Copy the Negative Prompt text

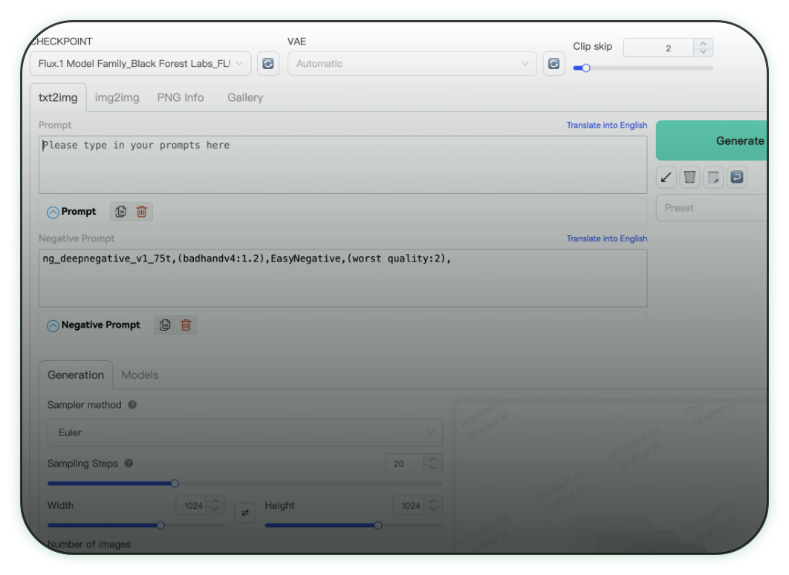tap(165, 325)
